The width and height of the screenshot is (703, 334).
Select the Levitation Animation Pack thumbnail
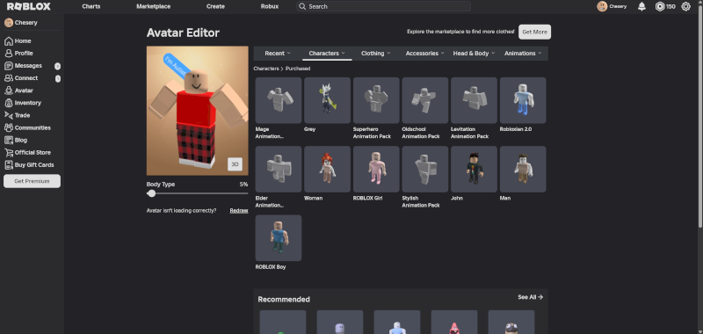[x=474, y=100]
